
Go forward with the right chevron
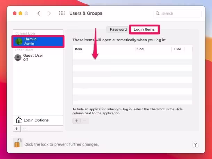pyautogui.click(x=49, y=13)
